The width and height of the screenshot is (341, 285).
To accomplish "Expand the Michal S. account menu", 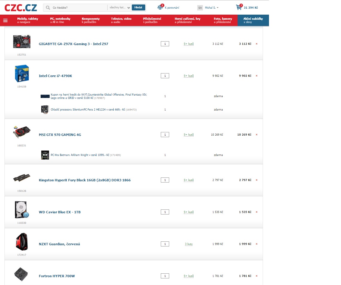I will tap(212, 7).
